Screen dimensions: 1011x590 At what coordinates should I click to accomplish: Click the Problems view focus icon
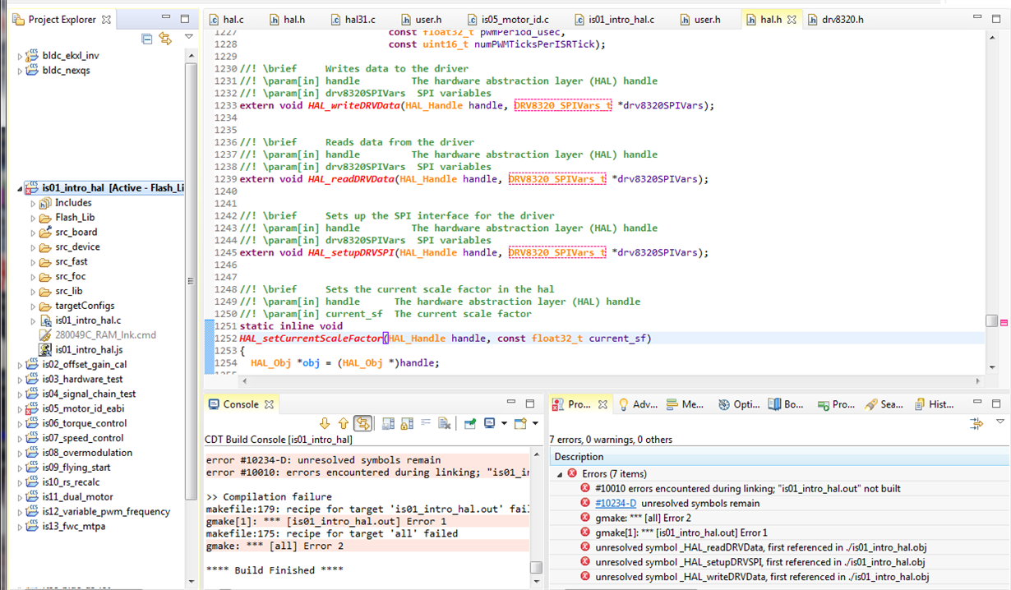coord(976,423)
